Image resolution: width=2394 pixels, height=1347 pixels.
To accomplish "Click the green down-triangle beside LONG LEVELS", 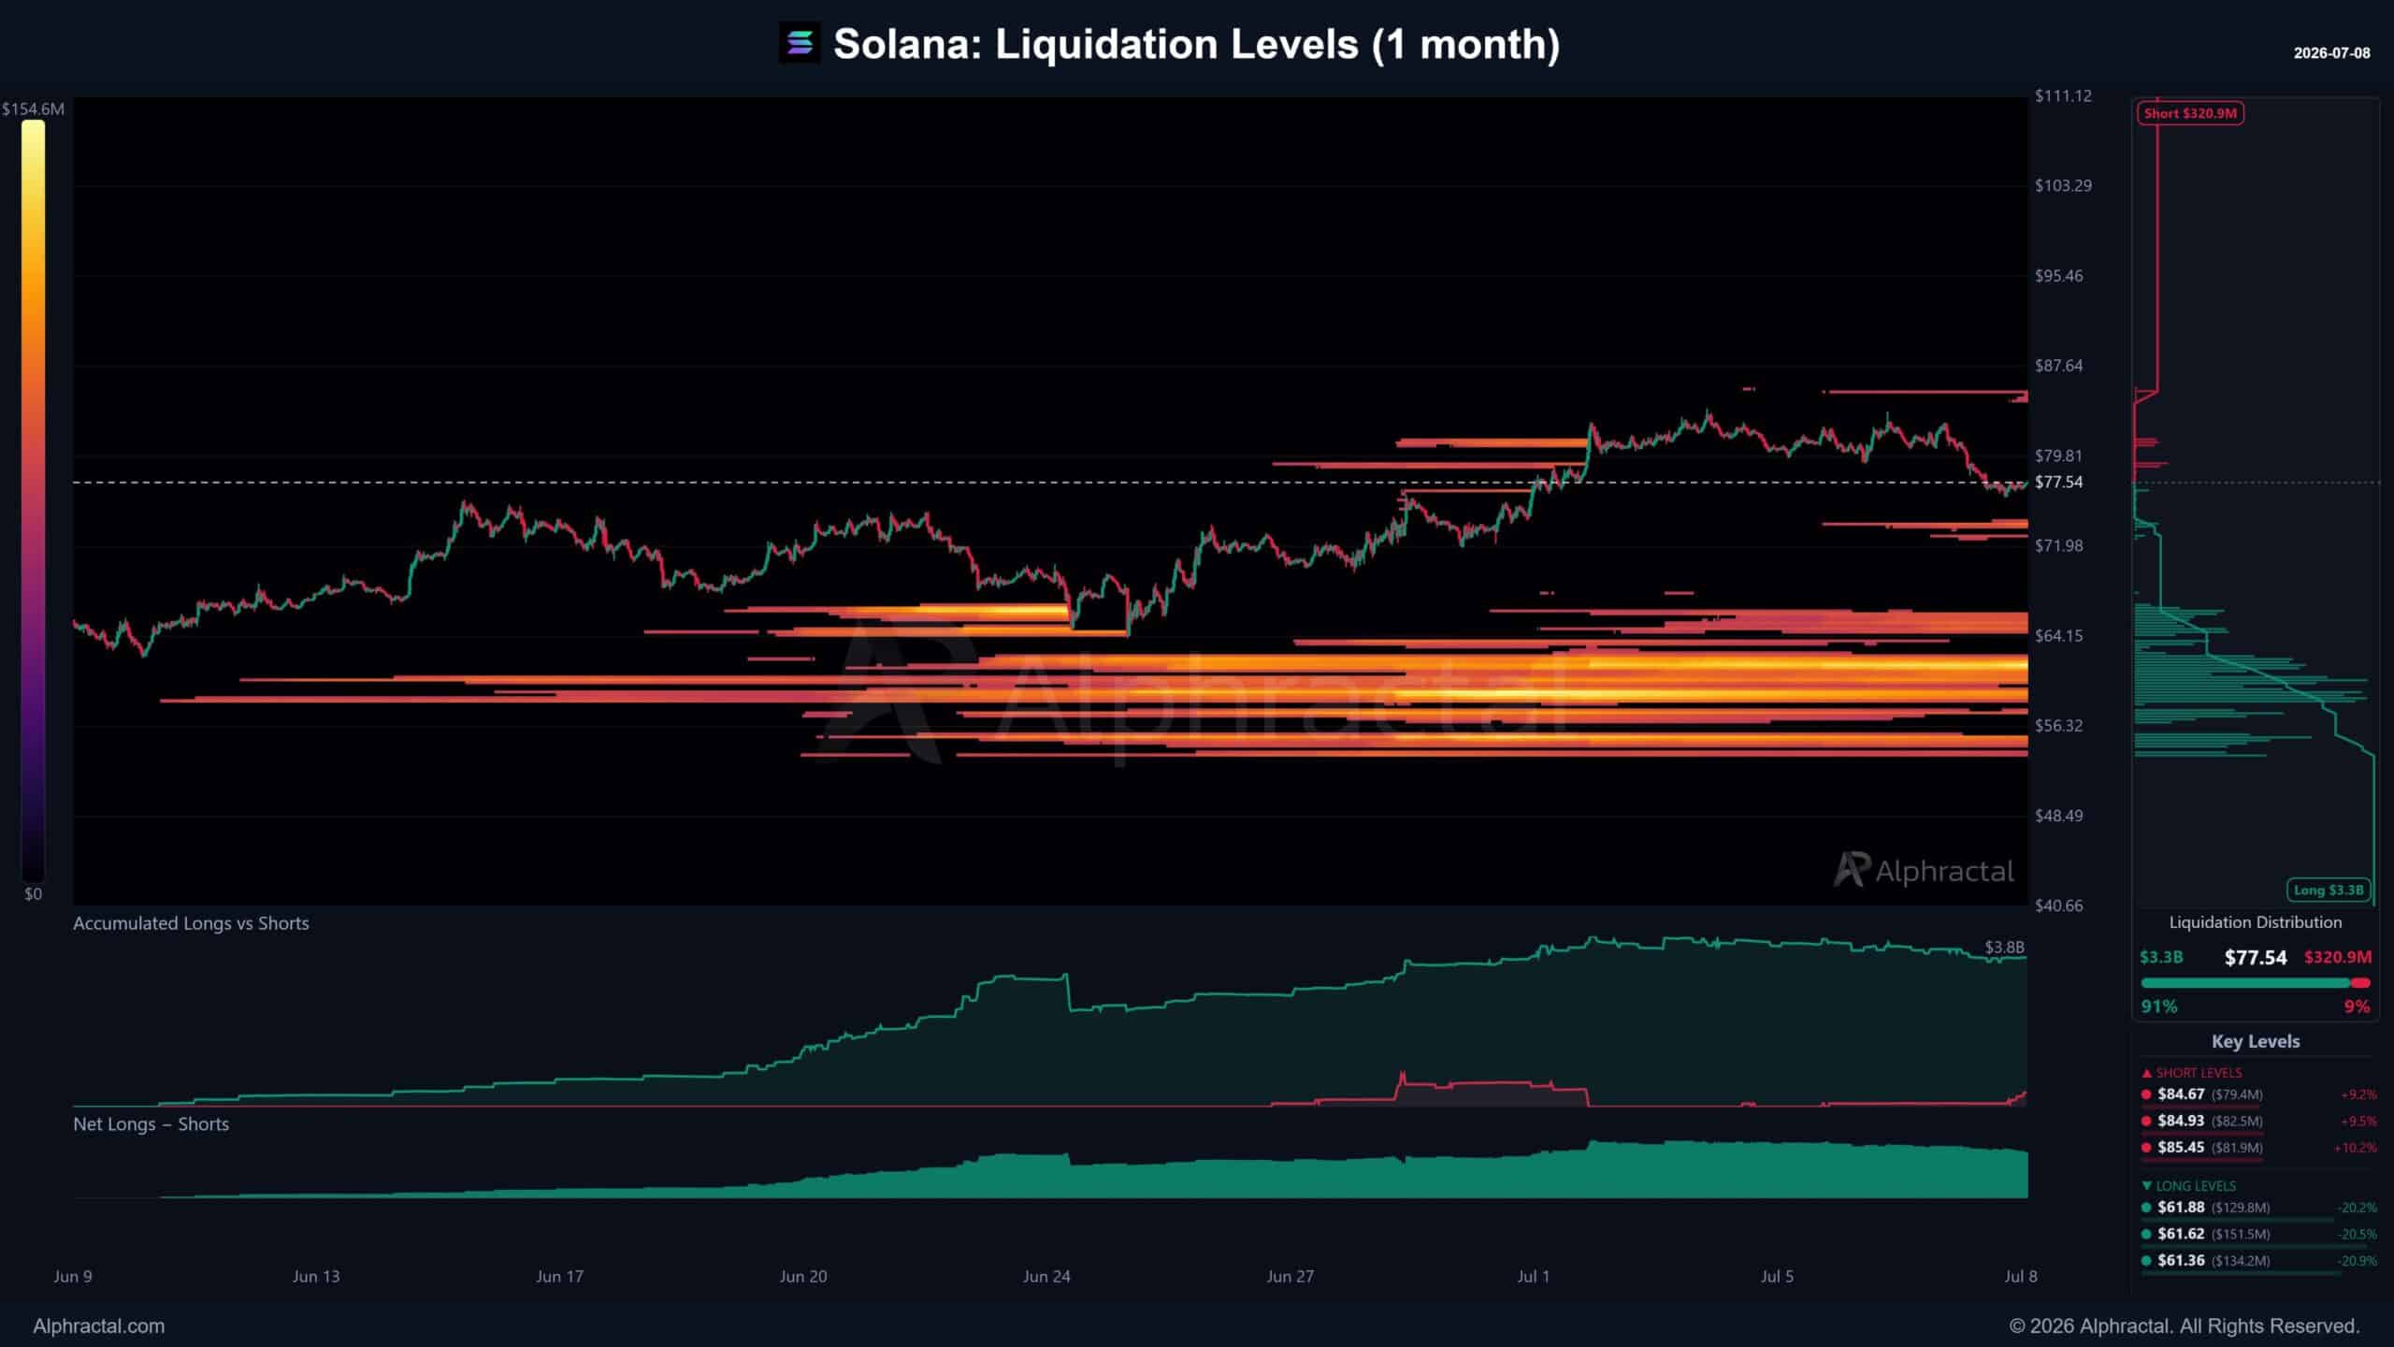I will [x=2146, y=1186].
